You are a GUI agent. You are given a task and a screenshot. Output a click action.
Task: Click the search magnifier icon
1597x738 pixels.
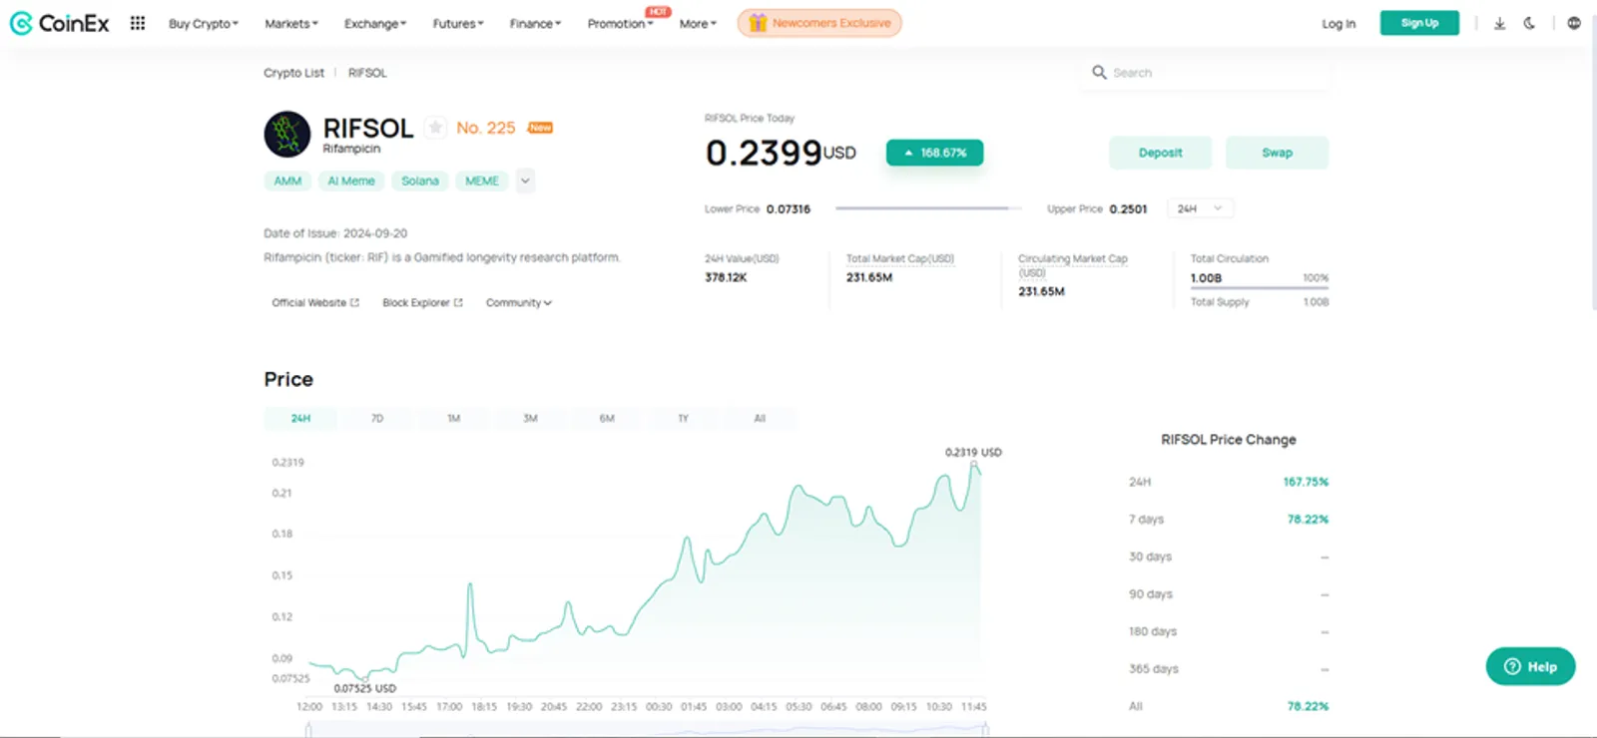(x=1099, y=72)
